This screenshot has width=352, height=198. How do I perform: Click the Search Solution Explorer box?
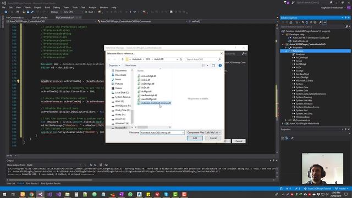tap(315, 27)
